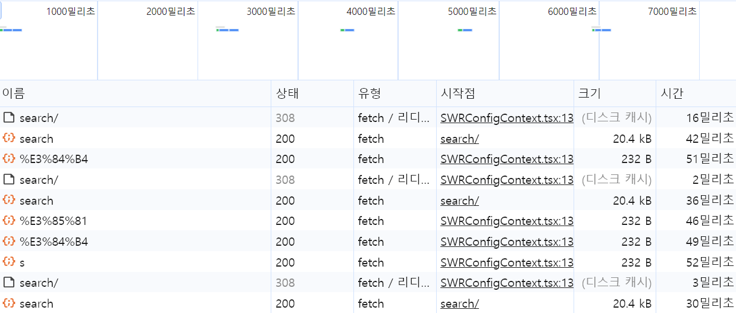Open search/ initiator link in 30밀리초 row

click(459, 303)
